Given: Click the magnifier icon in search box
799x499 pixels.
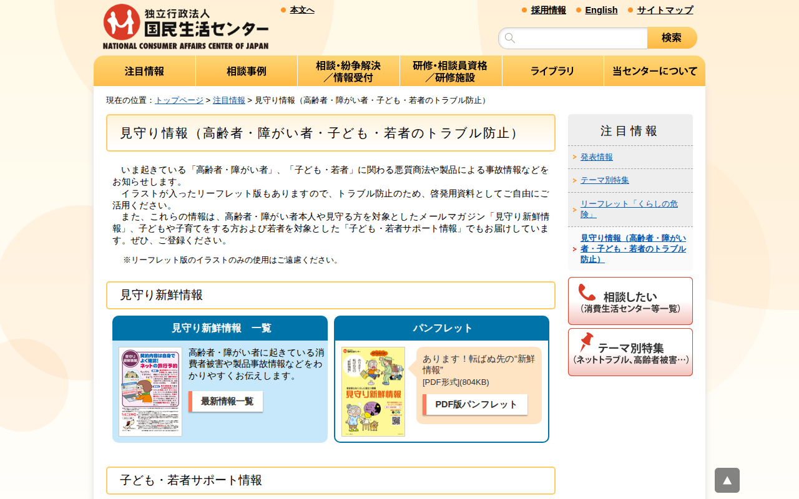Looking at the screenshot, I should coord(510,38).
